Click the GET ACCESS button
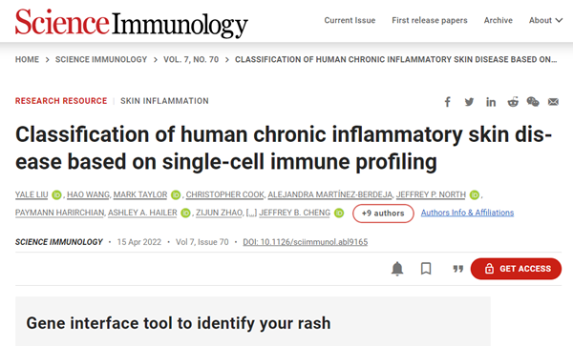Viewport: 573px width, 346px height. [516, 269]
